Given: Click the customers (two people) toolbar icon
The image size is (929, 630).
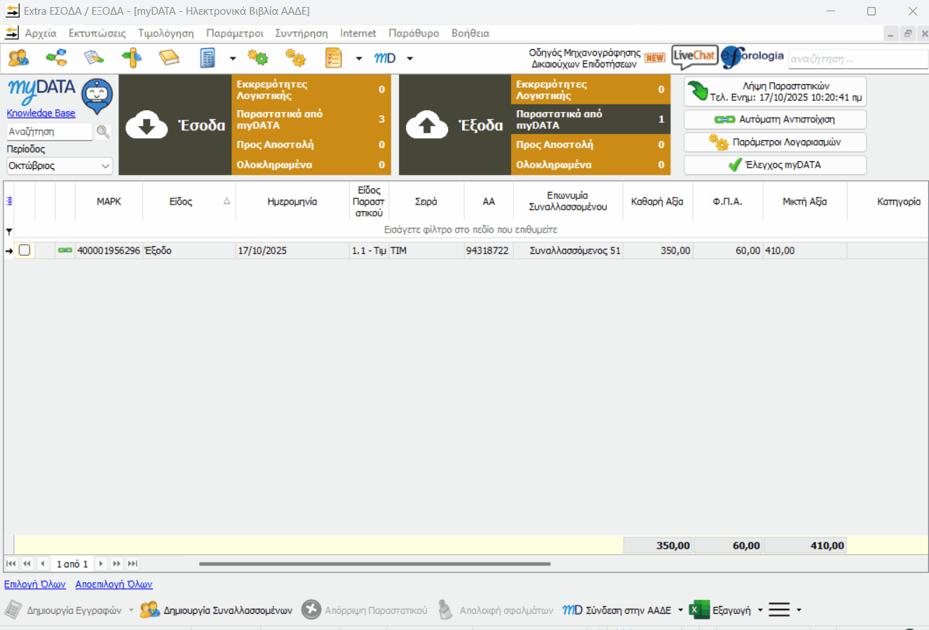Looking at the screenshot, I should (18, 58).
